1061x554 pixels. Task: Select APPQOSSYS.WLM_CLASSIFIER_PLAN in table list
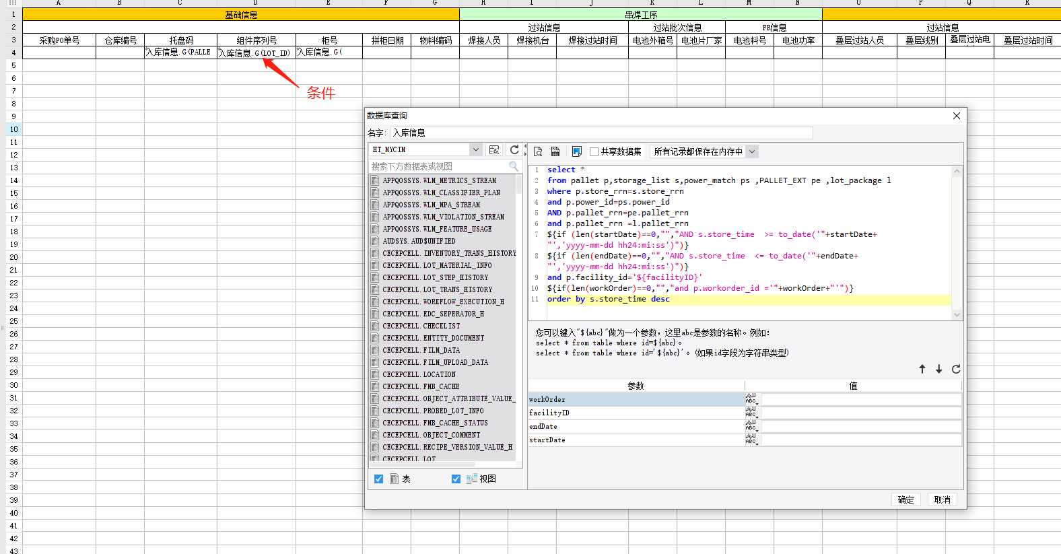442,193
